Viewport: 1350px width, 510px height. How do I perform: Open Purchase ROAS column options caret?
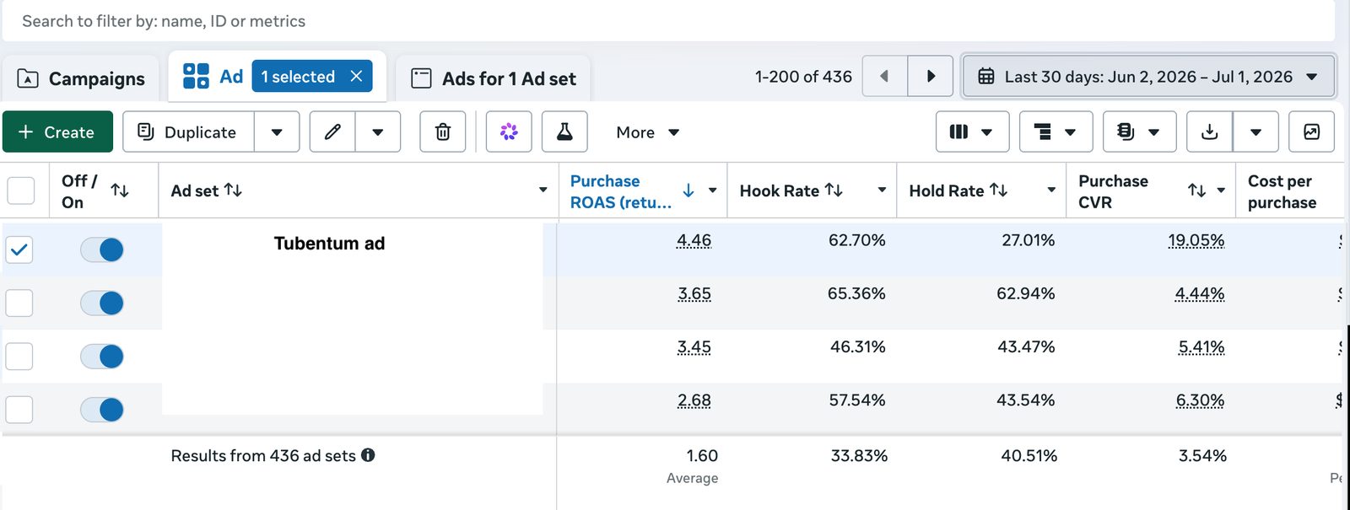pyautogui.click(x=713, y=191)
